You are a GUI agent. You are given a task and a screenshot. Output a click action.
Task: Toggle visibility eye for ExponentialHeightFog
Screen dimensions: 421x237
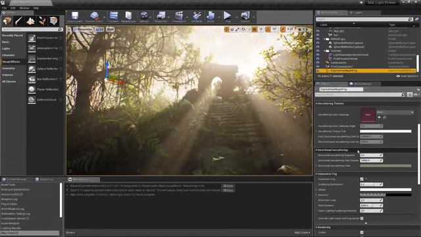coord(318,70)
